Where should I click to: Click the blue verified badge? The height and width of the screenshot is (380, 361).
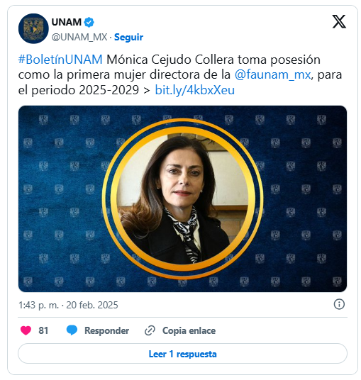[x=89, y=22]
